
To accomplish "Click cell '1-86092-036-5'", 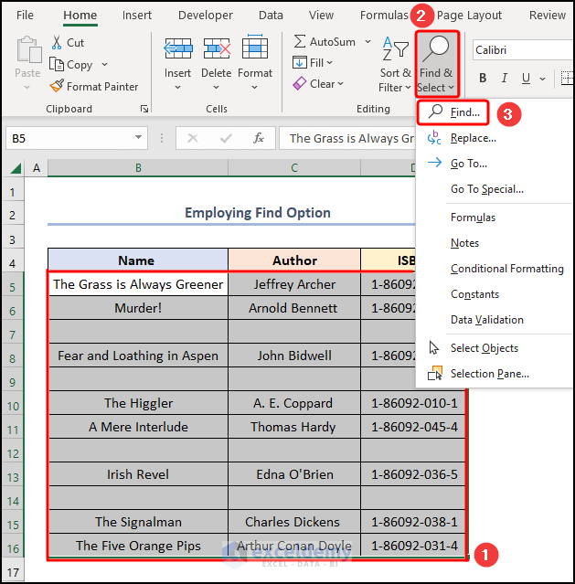I will (x=413, y=474).
